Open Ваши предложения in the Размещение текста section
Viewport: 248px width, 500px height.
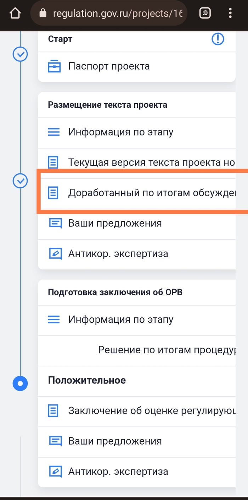[x=115, y=223]
